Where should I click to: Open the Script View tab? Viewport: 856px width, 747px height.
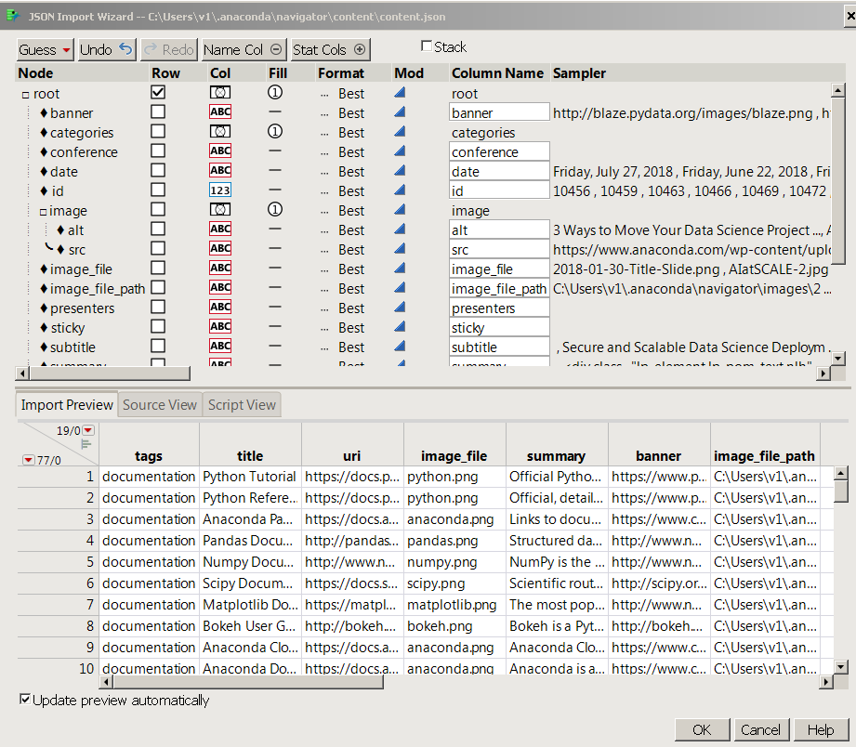coord(242,405)
